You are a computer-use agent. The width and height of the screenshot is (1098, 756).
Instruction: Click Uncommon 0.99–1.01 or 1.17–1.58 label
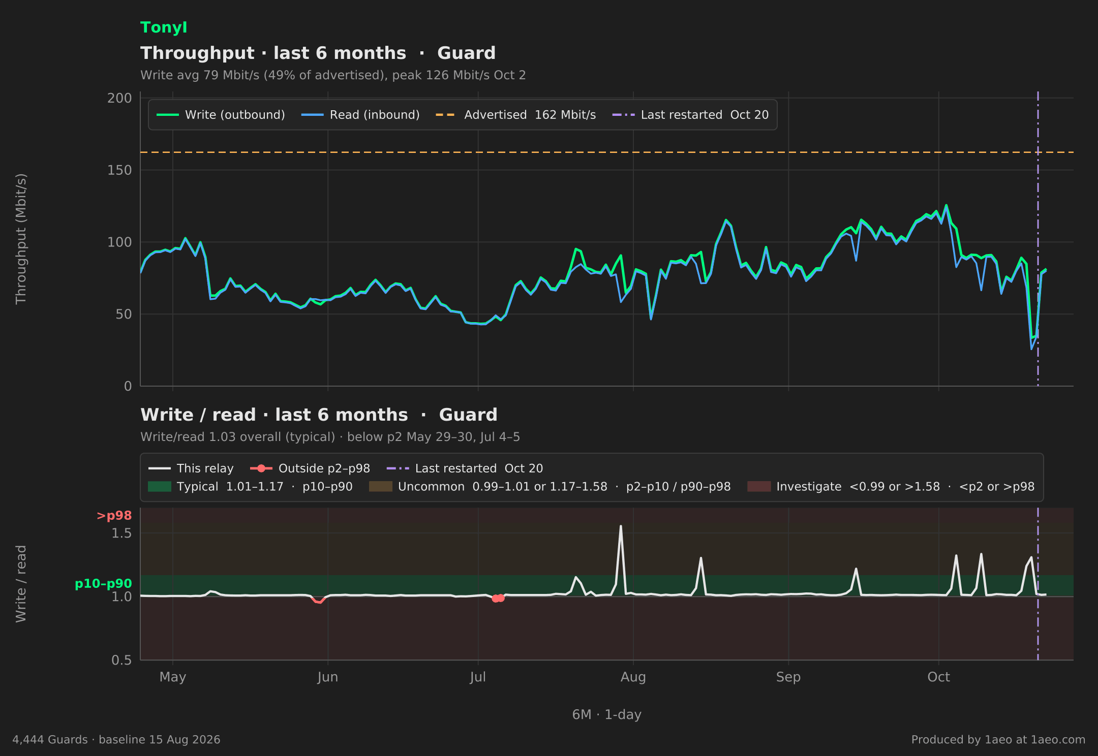[x=564, y=487]
